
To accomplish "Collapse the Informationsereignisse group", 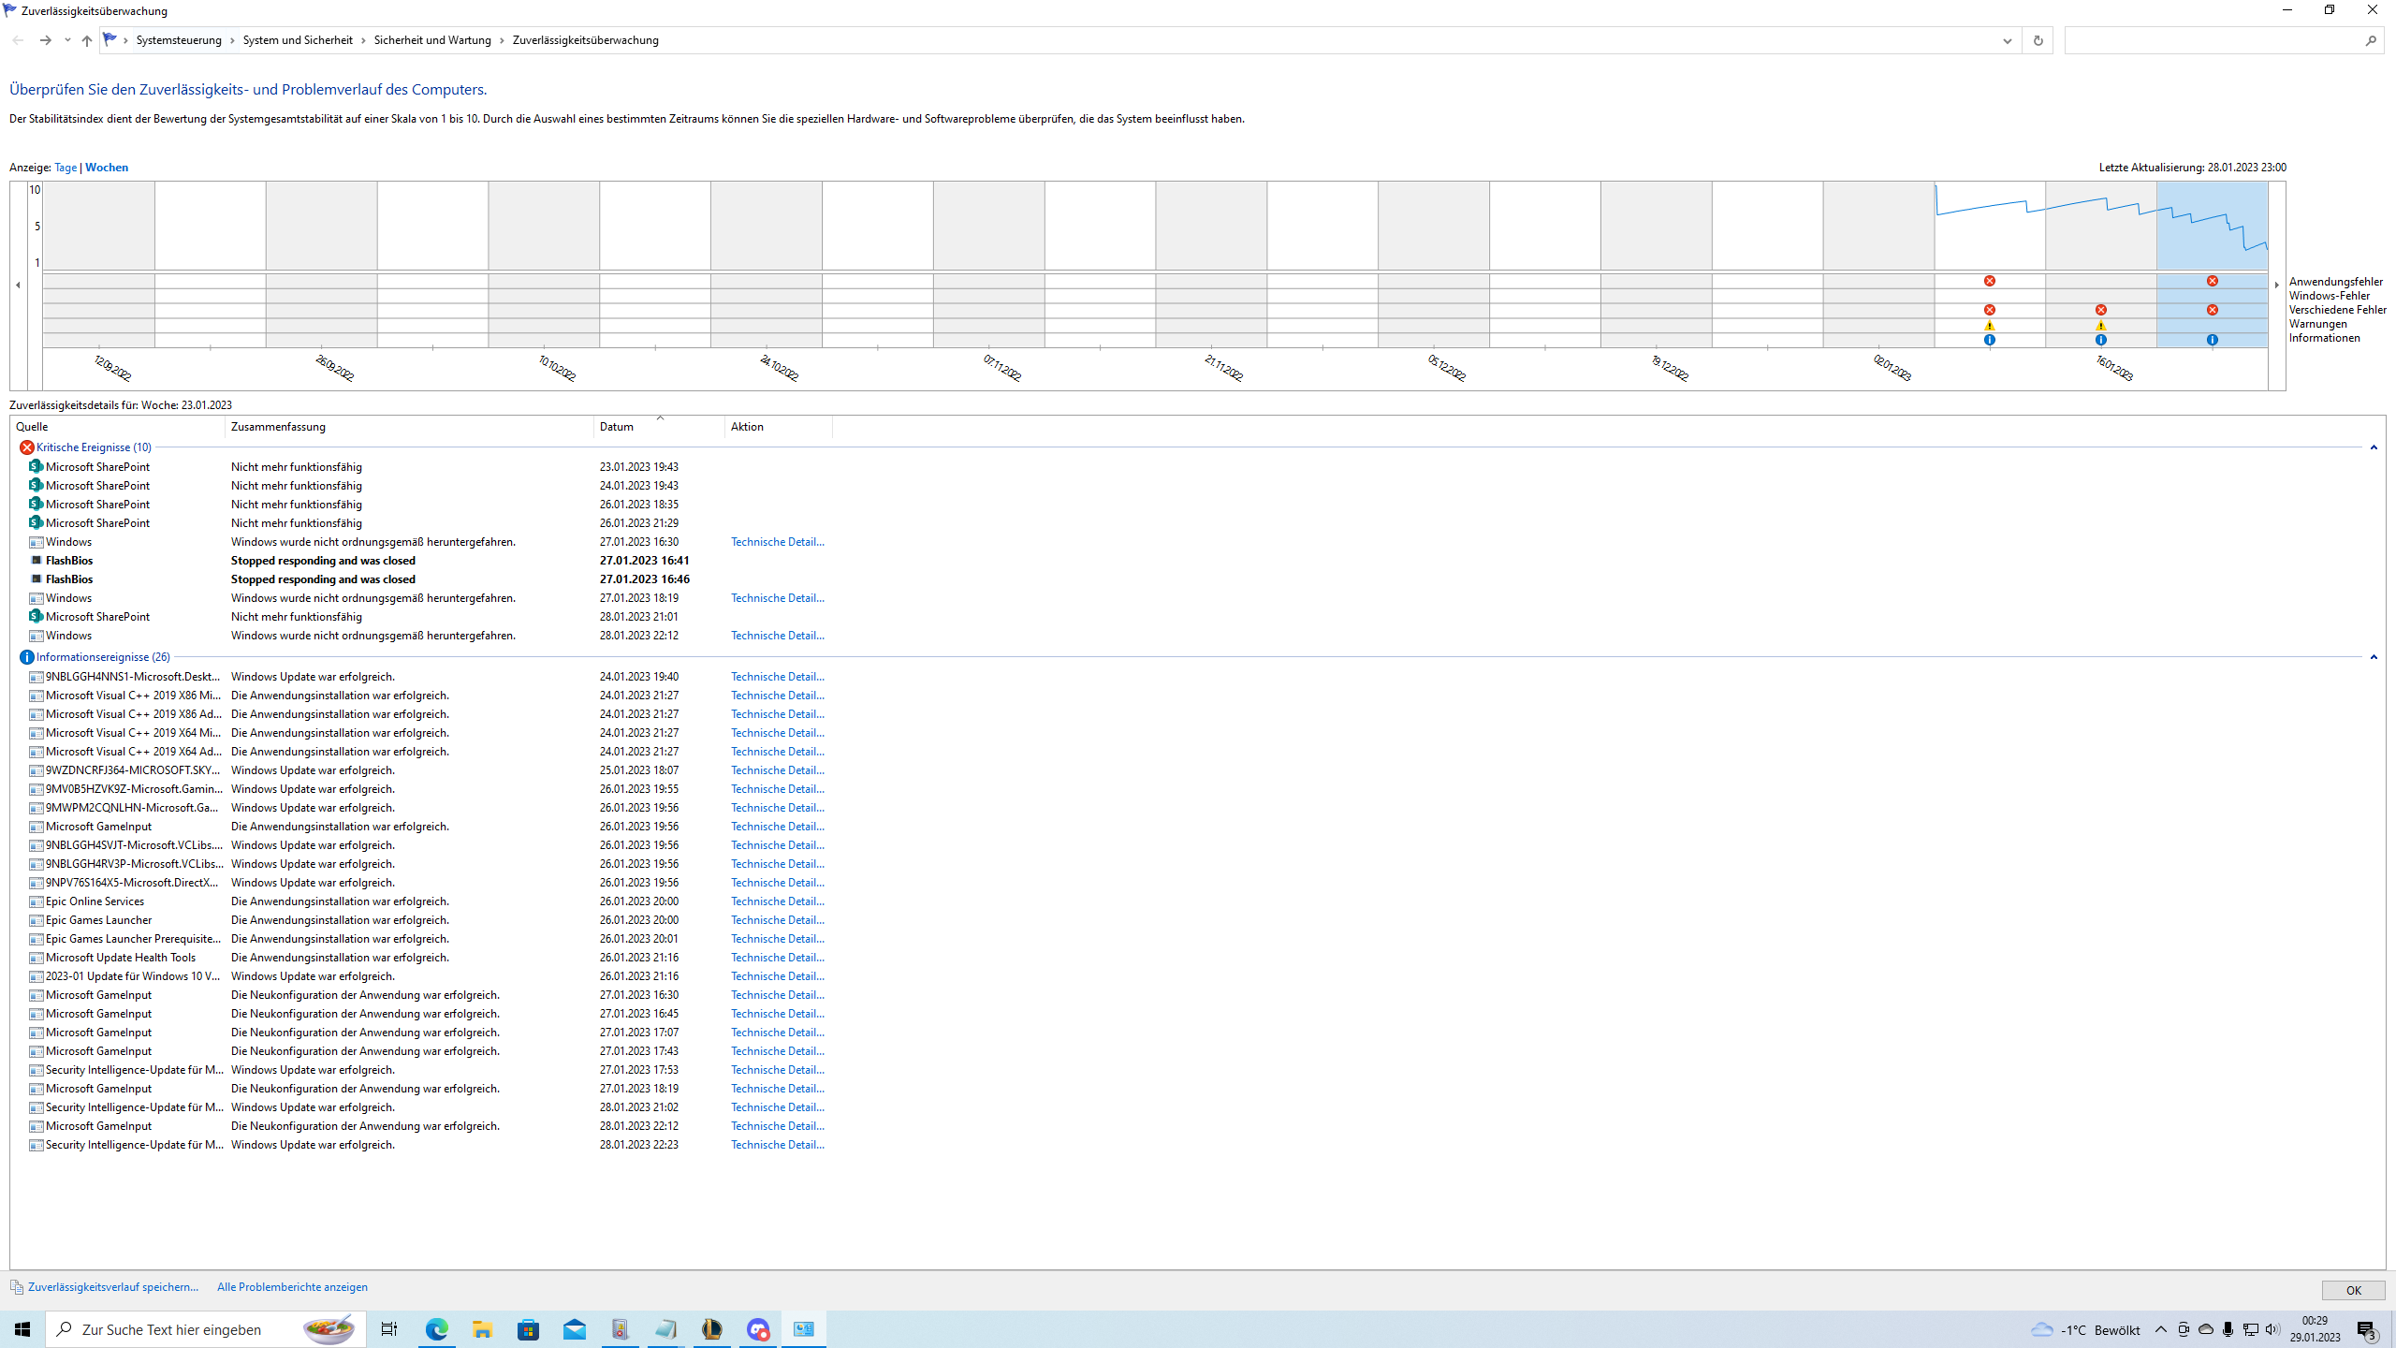I will click(2374, 657).
